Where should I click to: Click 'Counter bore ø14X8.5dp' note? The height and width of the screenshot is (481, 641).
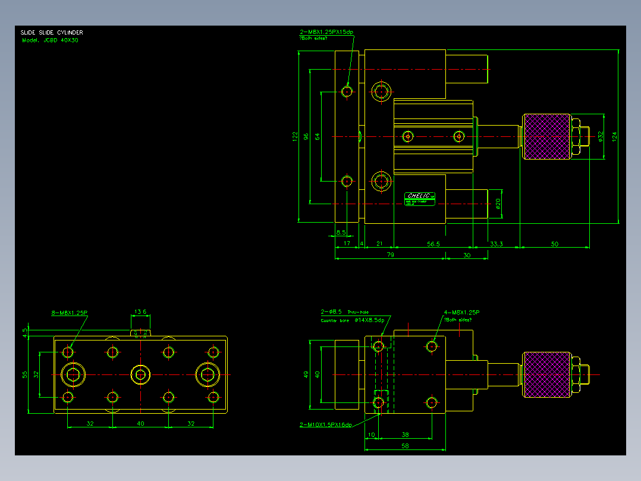click(x=353, y=320)
